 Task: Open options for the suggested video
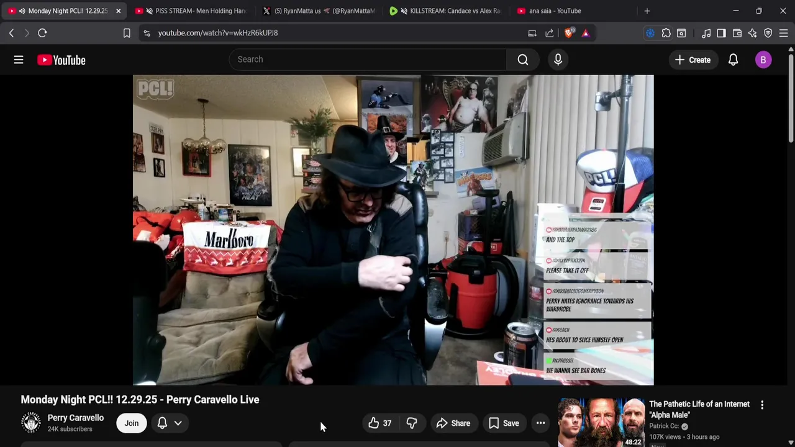click(x=762, y=405)
